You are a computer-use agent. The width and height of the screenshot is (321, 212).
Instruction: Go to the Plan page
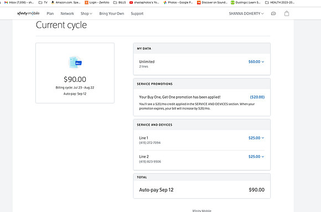coord(50,13)
